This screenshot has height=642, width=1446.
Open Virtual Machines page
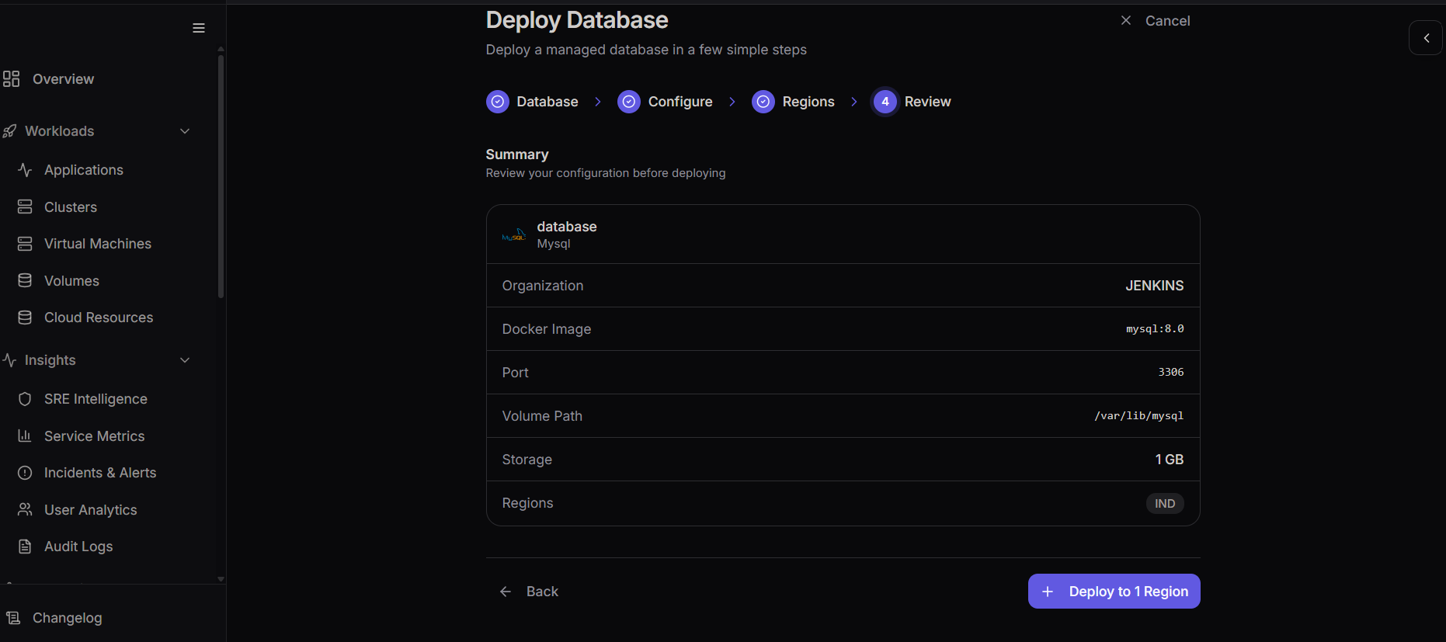pos(98,244)
